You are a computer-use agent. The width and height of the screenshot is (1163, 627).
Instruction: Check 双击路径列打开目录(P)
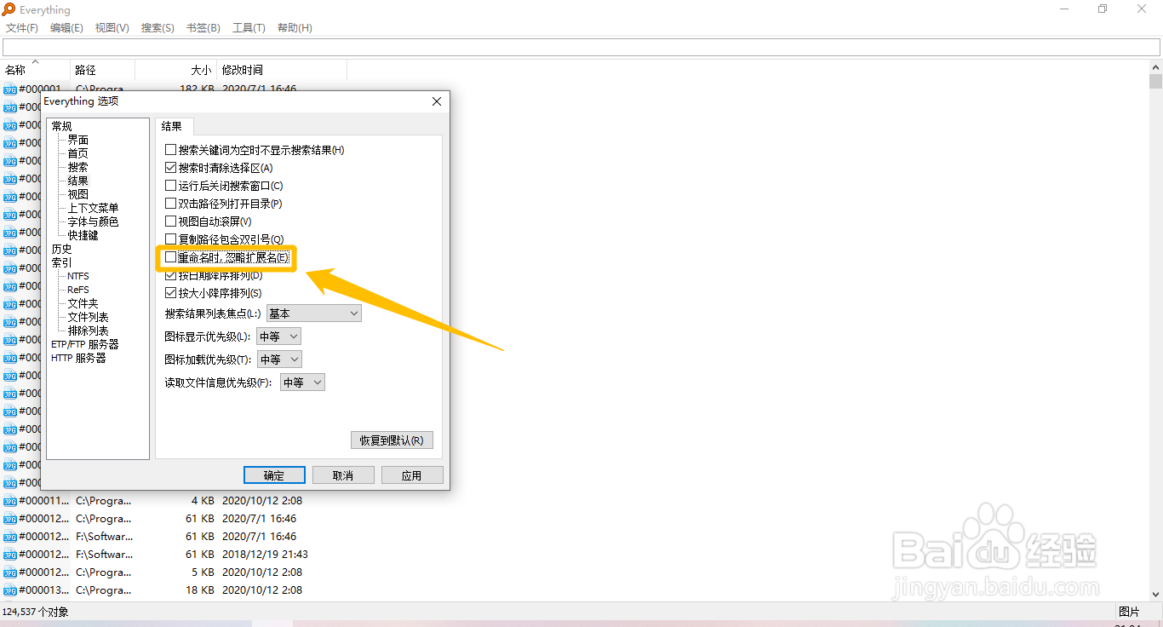pos(170,204)
